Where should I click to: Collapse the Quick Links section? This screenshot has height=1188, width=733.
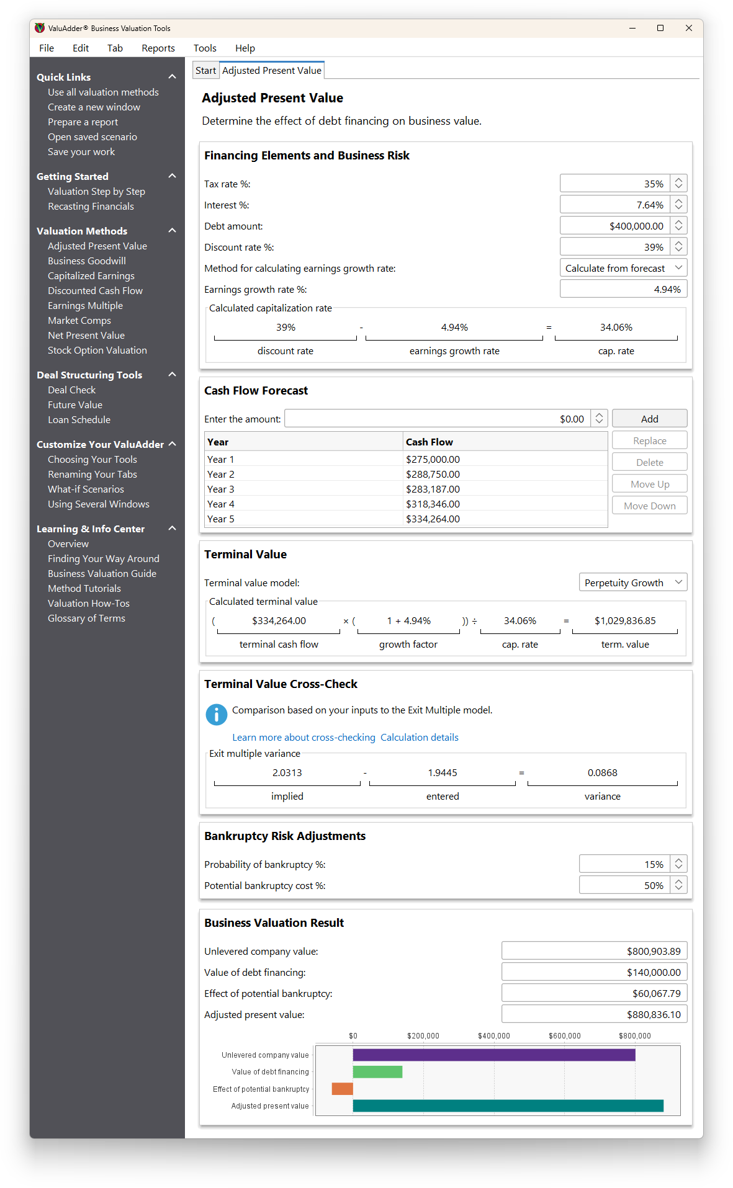[x=173, y=76]
